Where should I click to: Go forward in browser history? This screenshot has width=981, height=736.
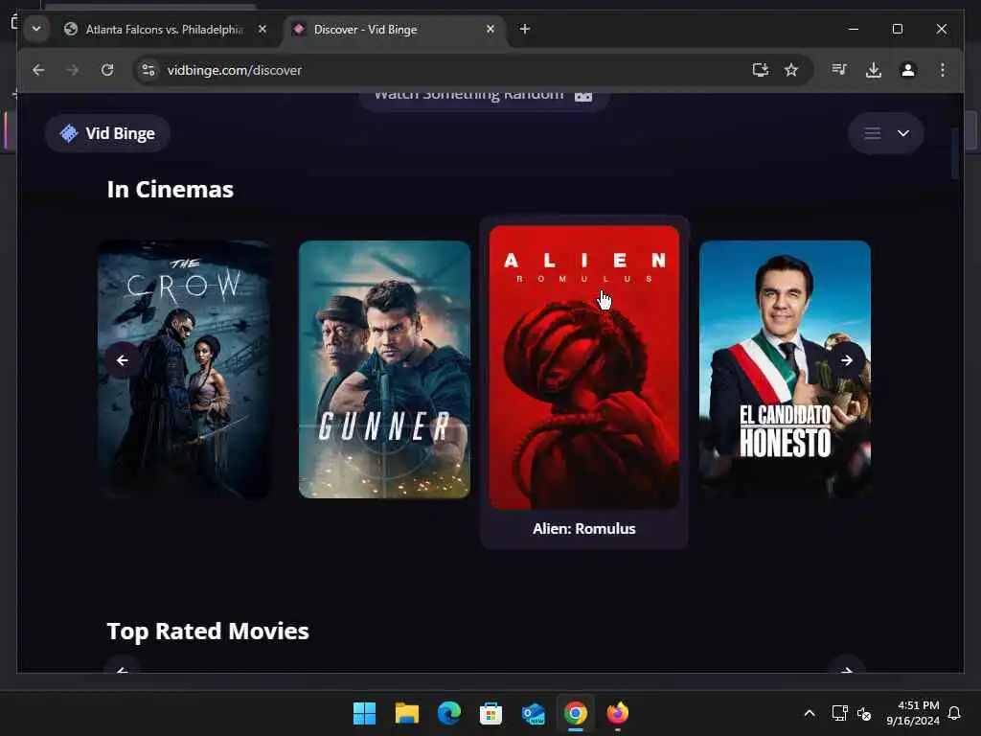point(73,70)
